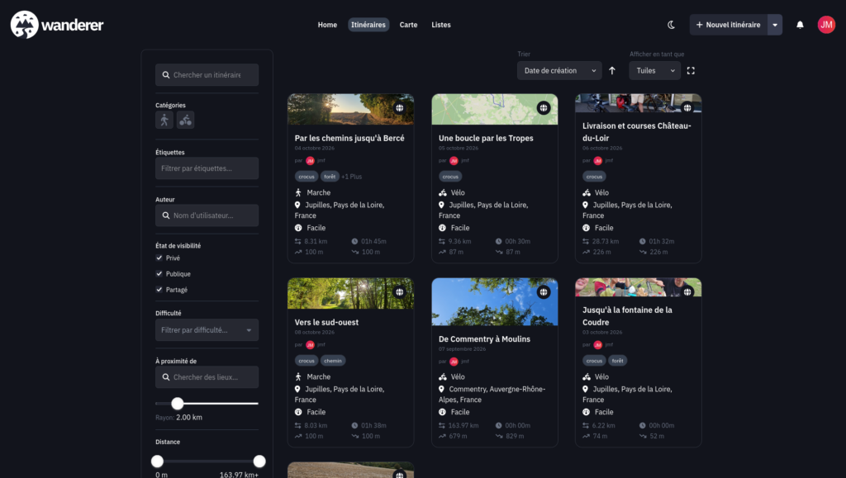Uncheck the Publique visibility checkbox
This screenshot has width=846, height=478.
159,273
